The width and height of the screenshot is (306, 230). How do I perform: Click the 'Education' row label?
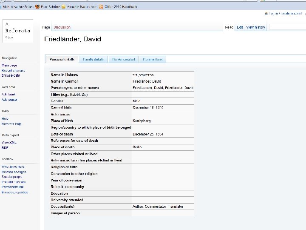[59, 193]
